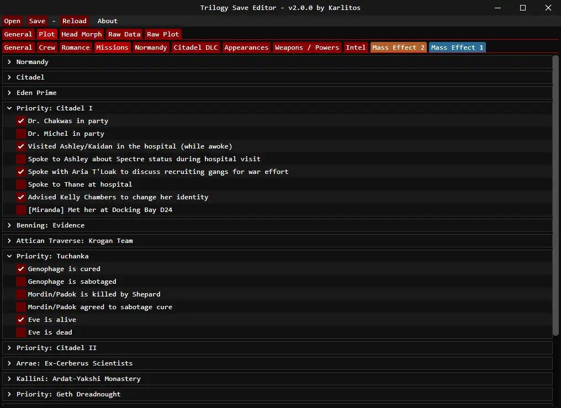Image resolution: width=561 pixels, height=408 pixels.
Task: Uncheck Dr. Chakwas in party
Action: (x=21, y=121)
